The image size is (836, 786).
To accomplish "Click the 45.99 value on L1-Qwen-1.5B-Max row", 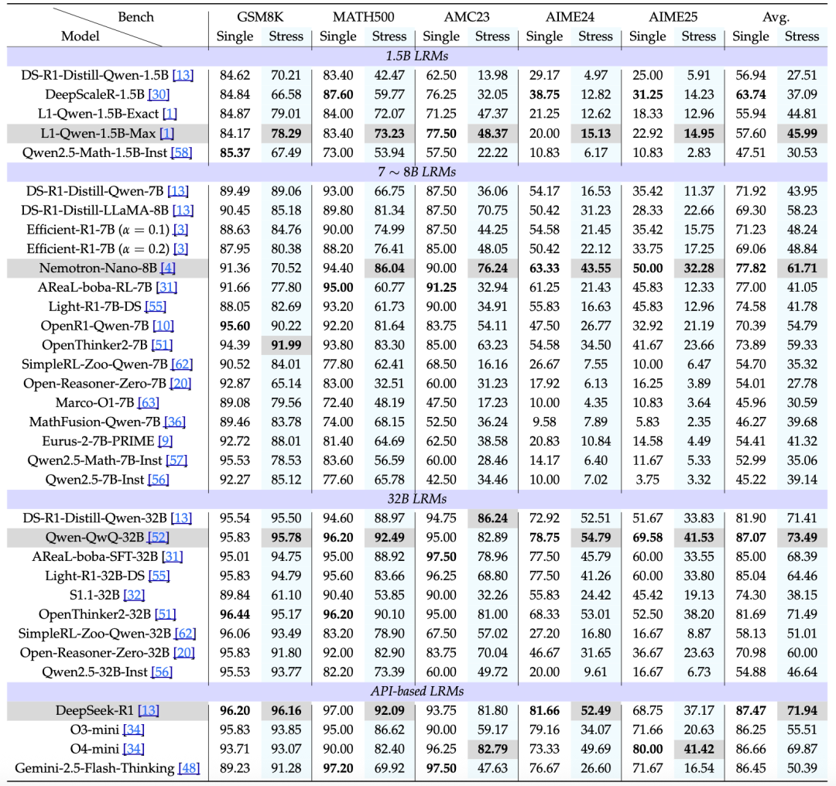I will click(x=802, y=133).
